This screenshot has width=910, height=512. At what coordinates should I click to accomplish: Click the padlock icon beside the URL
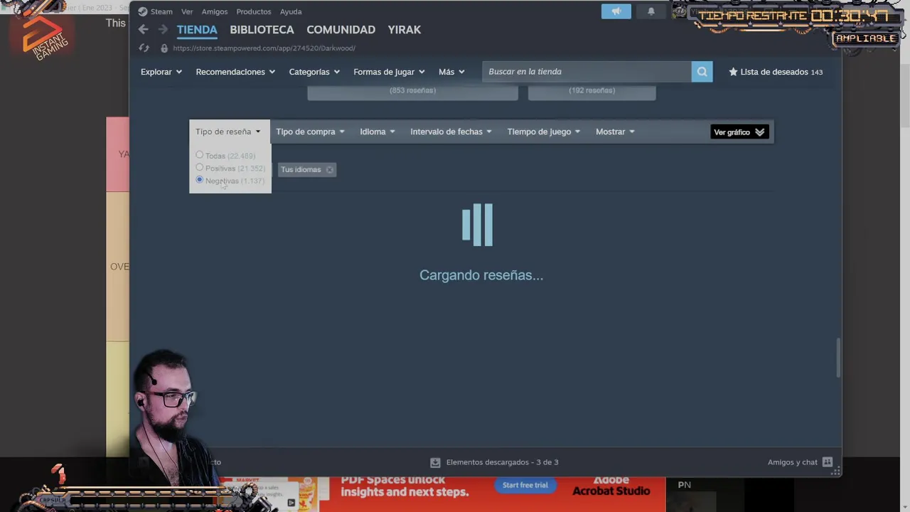164,48
